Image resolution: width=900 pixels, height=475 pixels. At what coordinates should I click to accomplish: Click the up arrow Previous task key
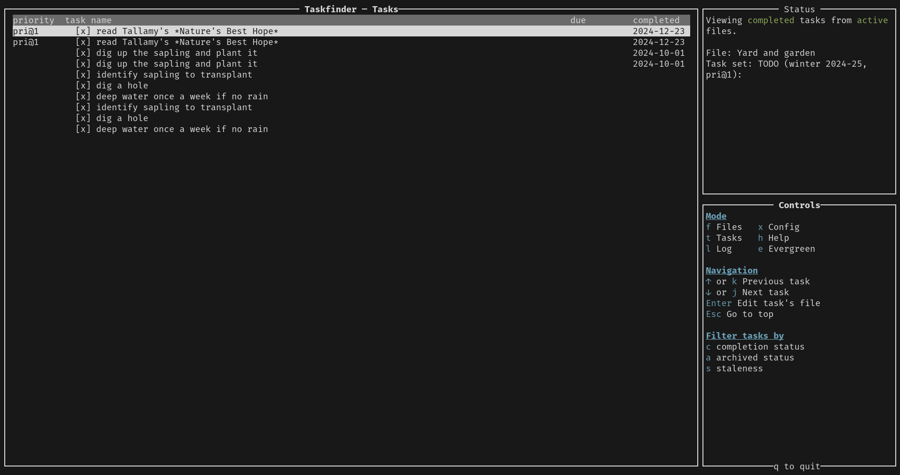(709, 281)
